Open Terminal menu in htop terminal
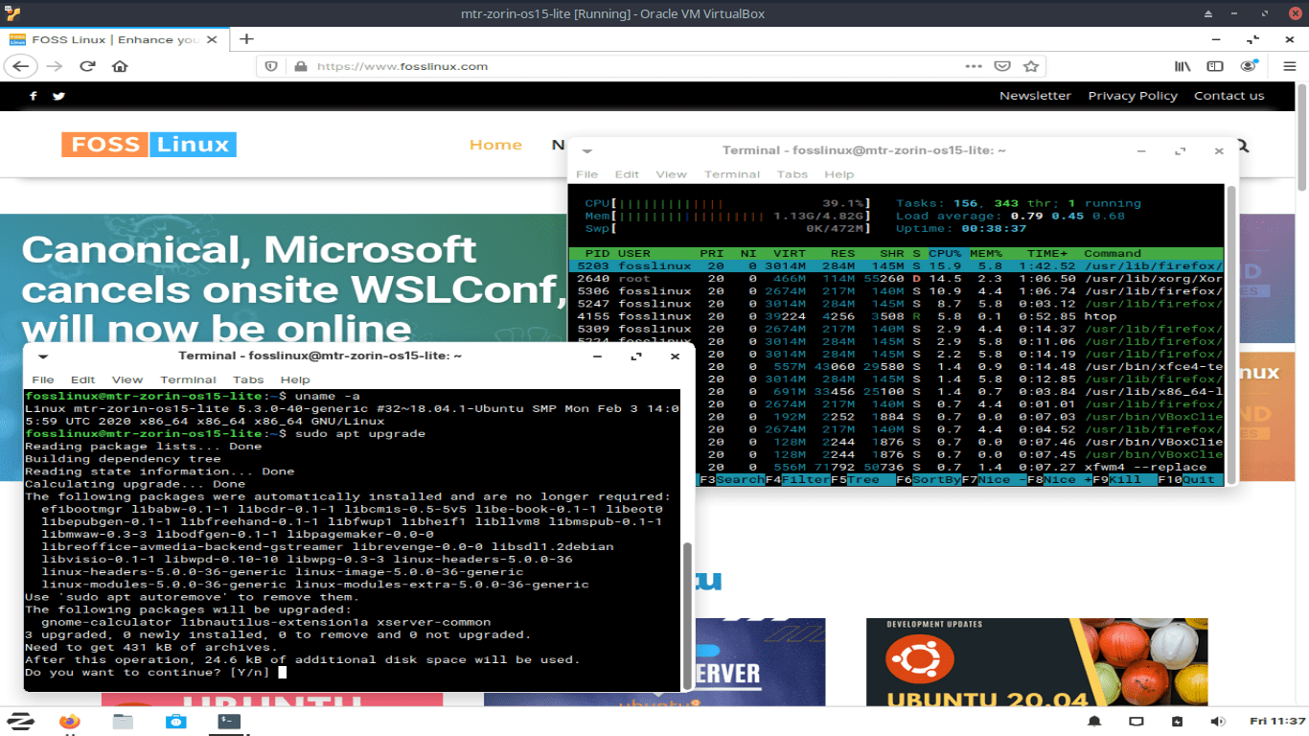The height and width of the screenshot is (736, 1309). (x=732, y=174)
